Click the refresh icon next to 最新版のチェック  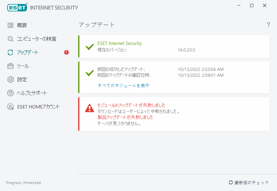tap(231, 182)
